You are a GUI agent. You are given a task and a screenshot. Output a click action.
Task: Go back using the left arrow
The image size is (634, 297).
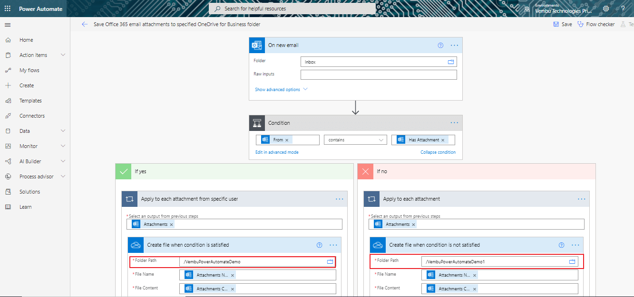coord(85,24)
